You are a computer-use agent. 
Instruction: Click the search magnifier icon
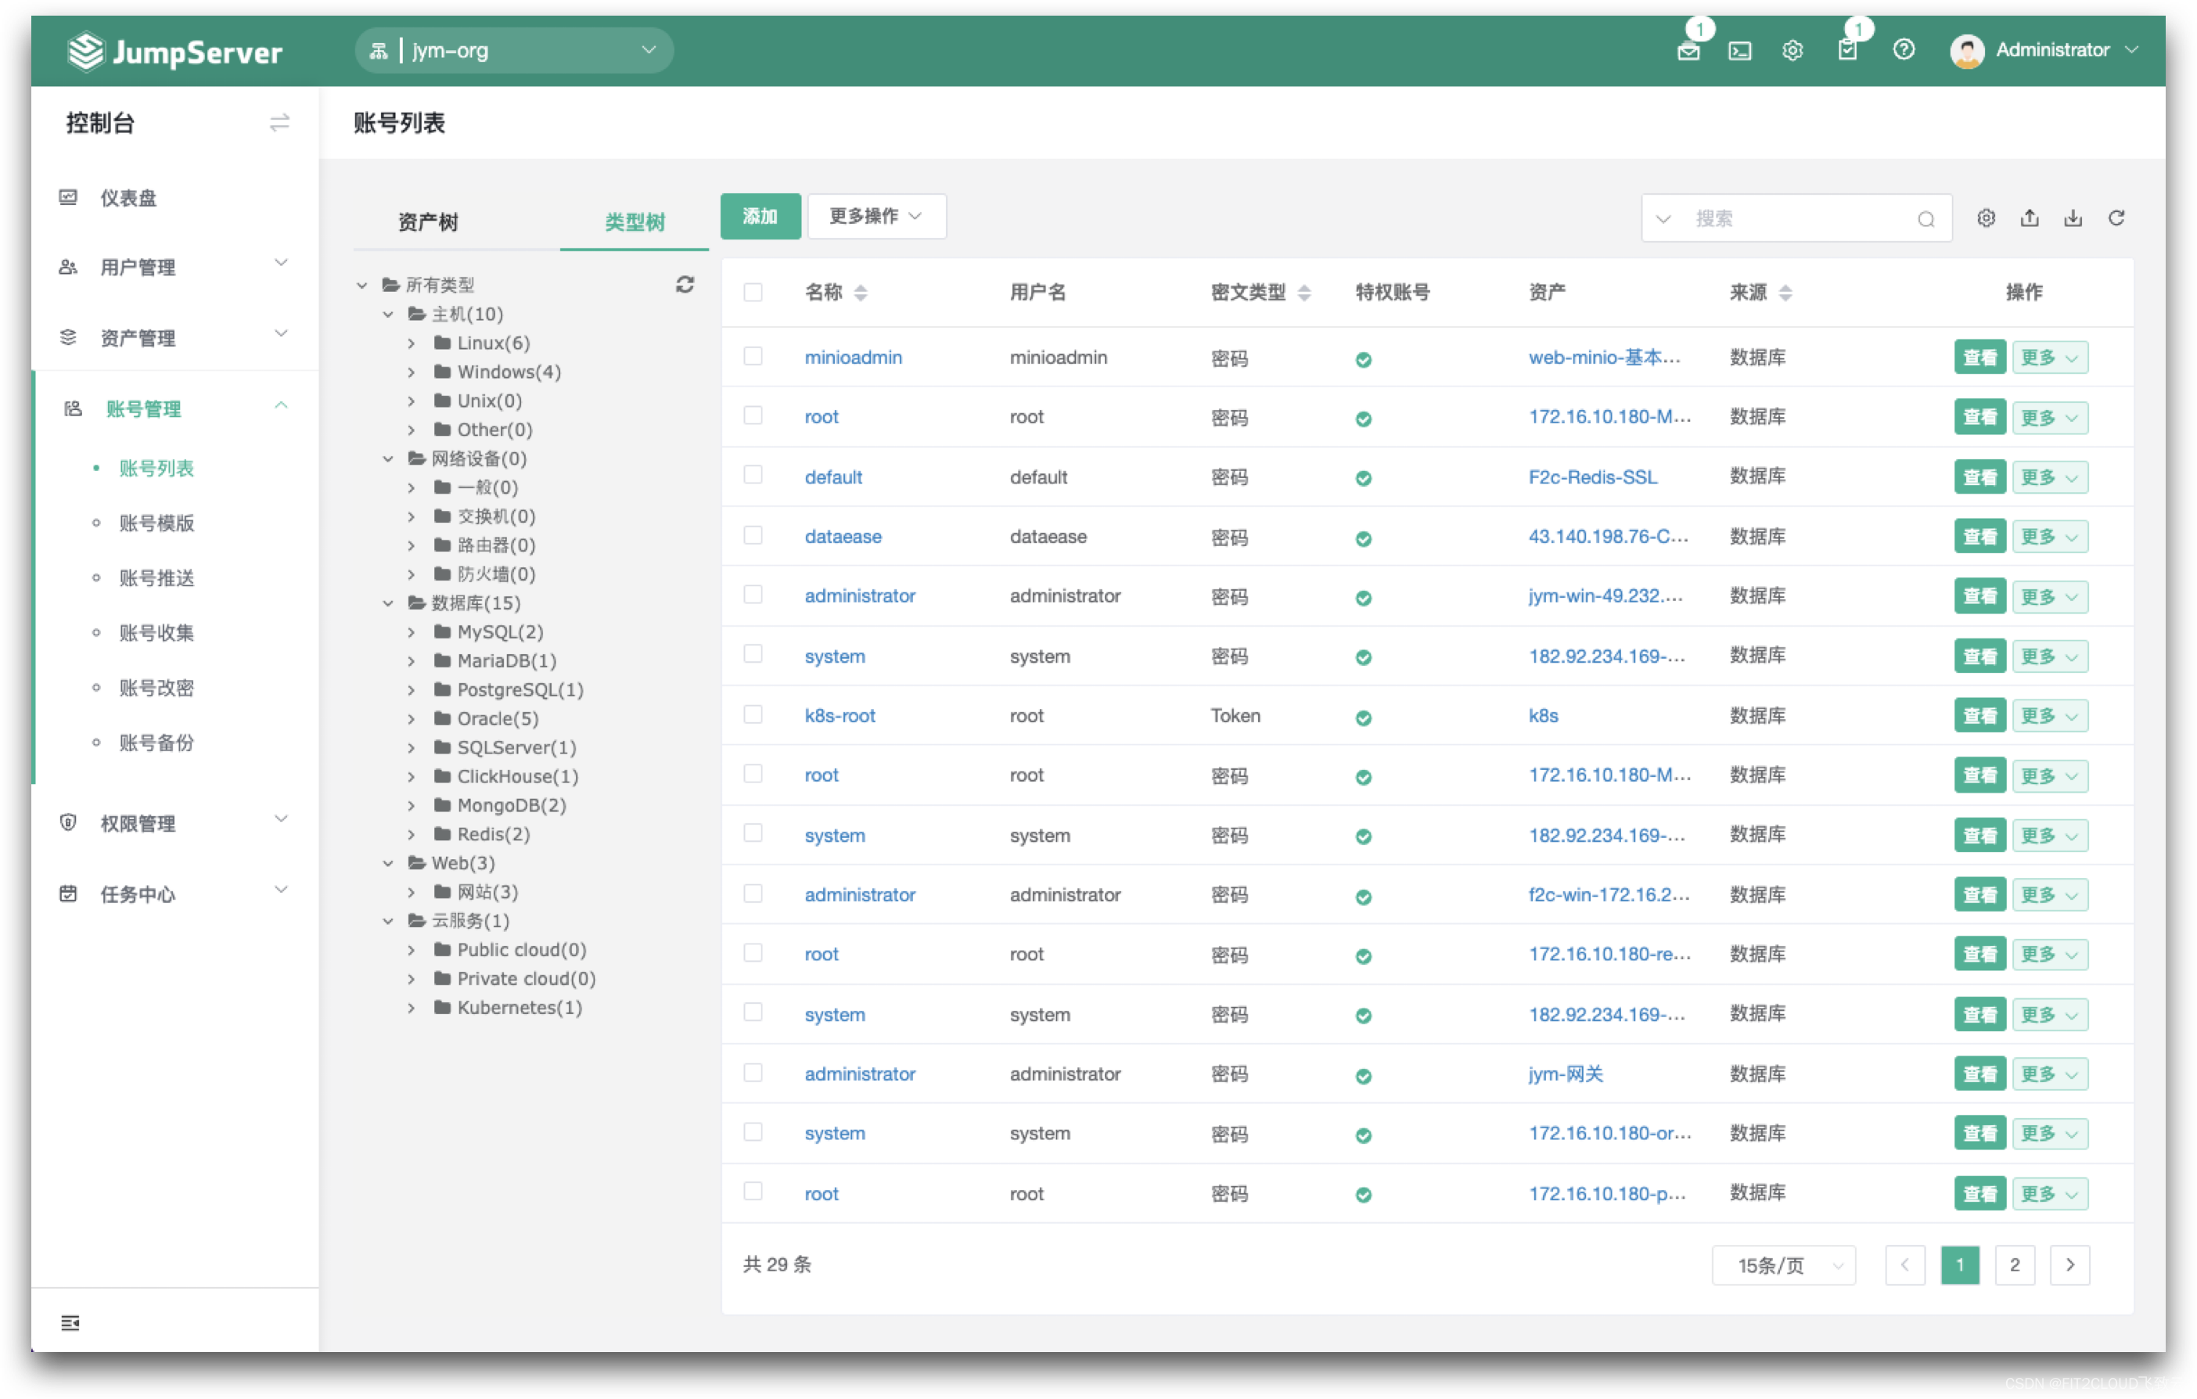point(1925,219)
